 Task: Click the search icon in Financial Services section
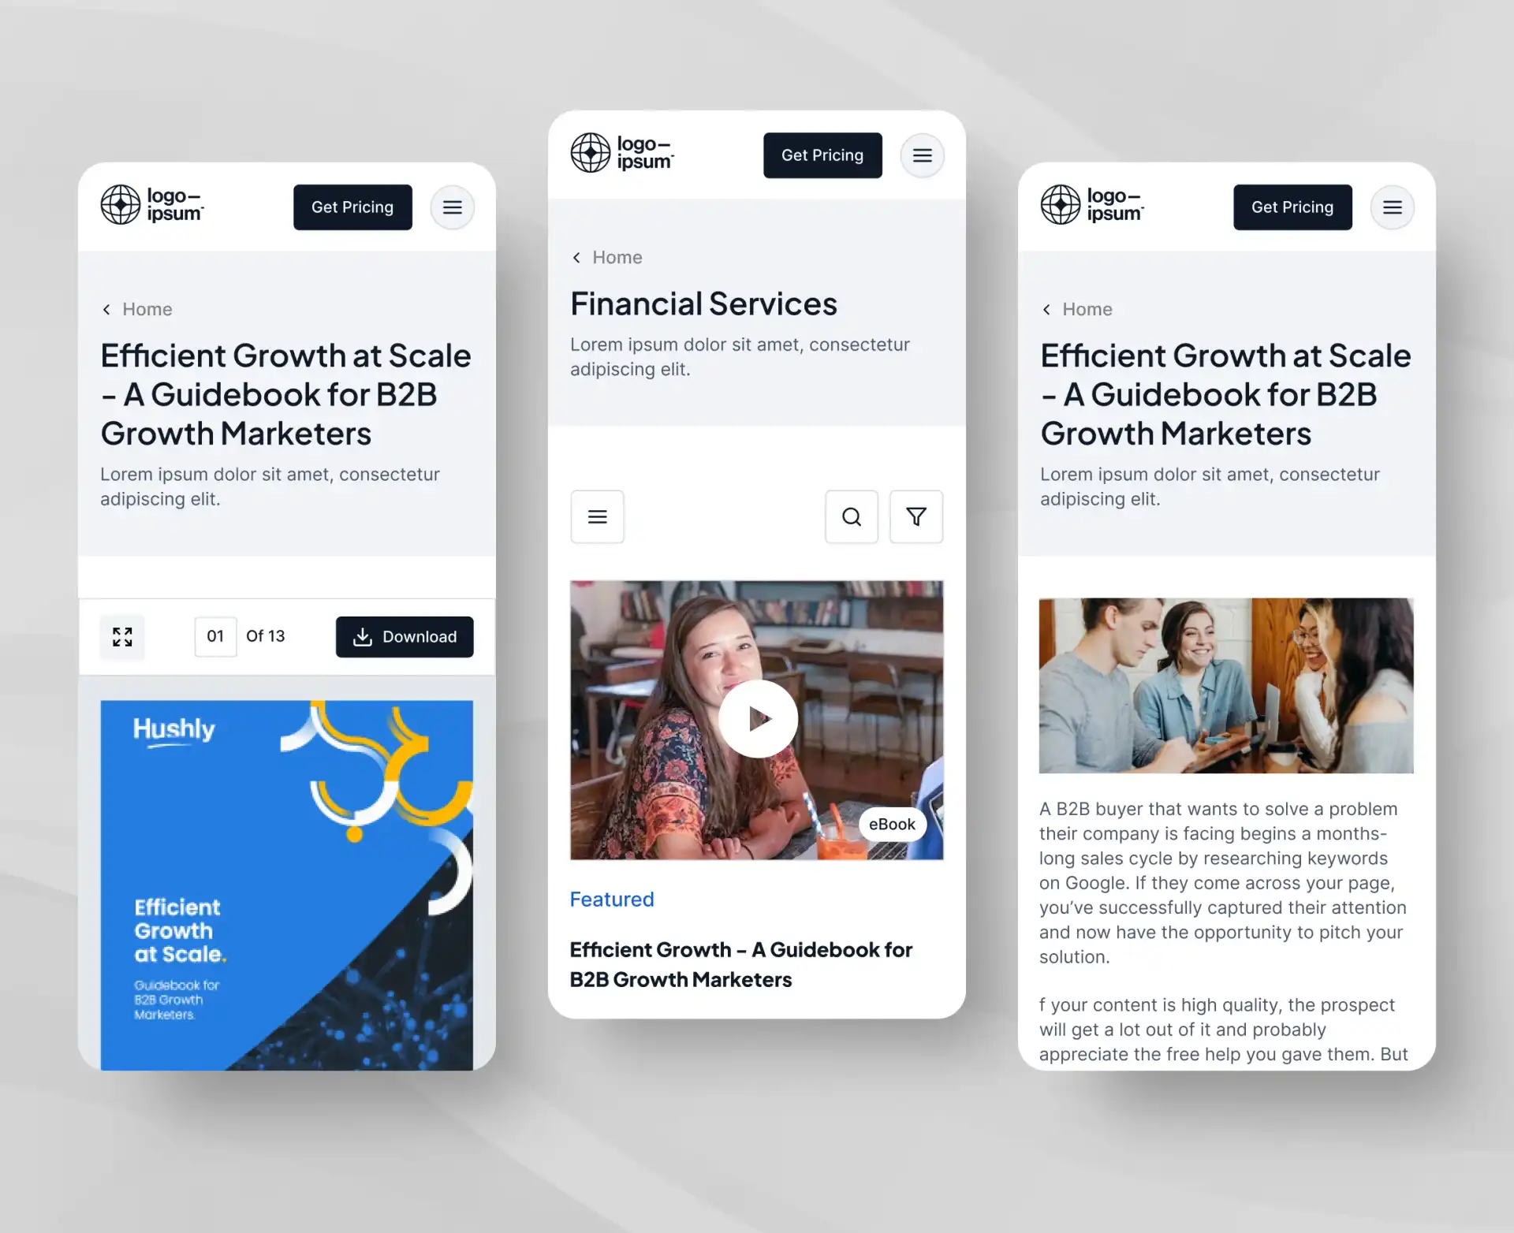coord(850,516)
